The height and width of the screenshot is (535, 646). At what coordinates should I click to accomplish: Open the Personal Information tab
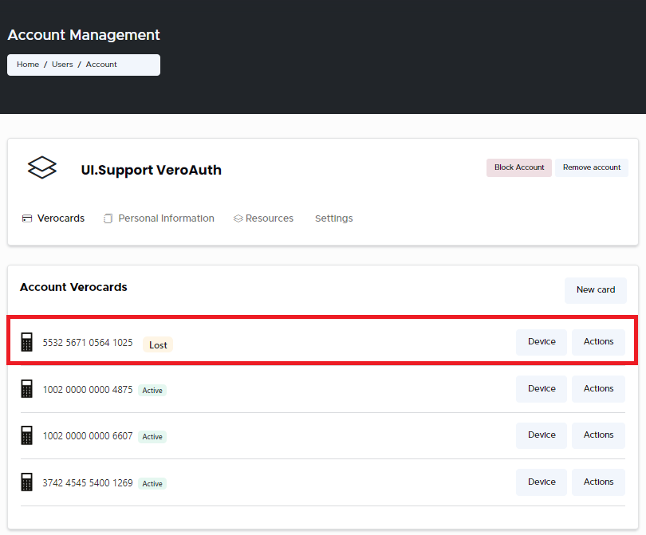coord(167,218)
